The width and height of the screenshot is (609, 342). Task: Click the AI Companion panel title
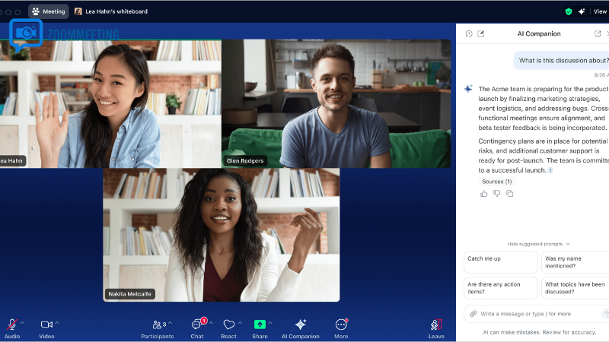[x=539, y=33]
